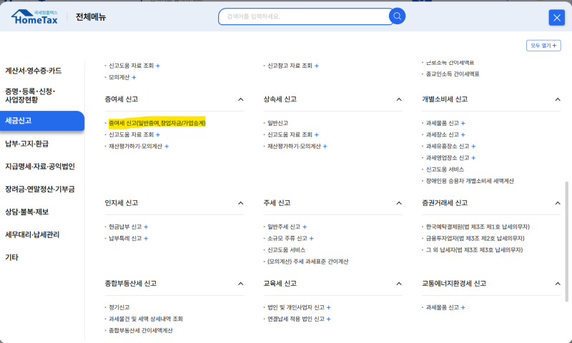
Task: Open 금융투자업자(법 제3조 제2호 납세의무자)
Action: tap(475, 239)
